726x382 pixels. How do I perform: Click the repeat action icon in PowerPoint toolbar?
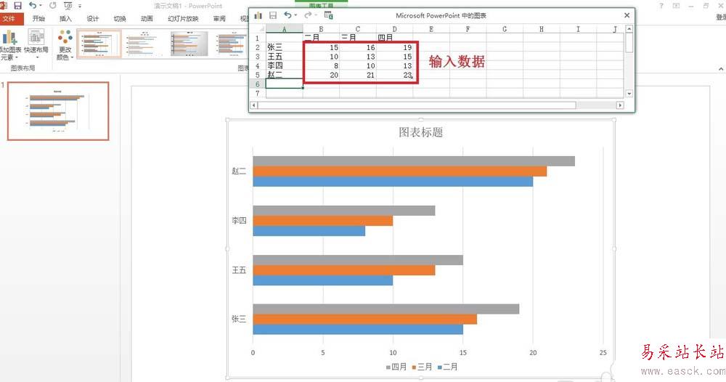click(x=53, y=6)
